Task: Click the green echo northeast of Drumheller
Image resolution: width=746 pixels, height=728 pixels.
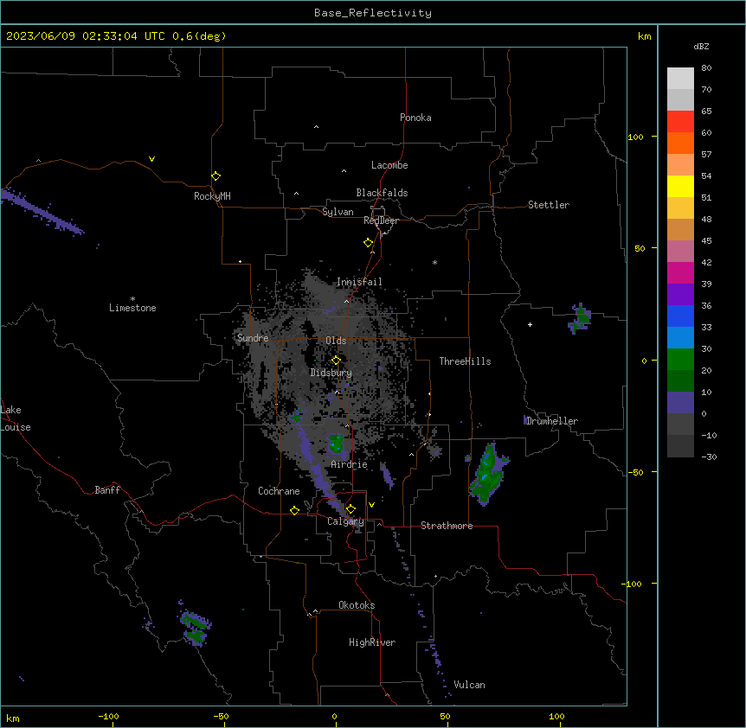Action: [x=580, y=318]
